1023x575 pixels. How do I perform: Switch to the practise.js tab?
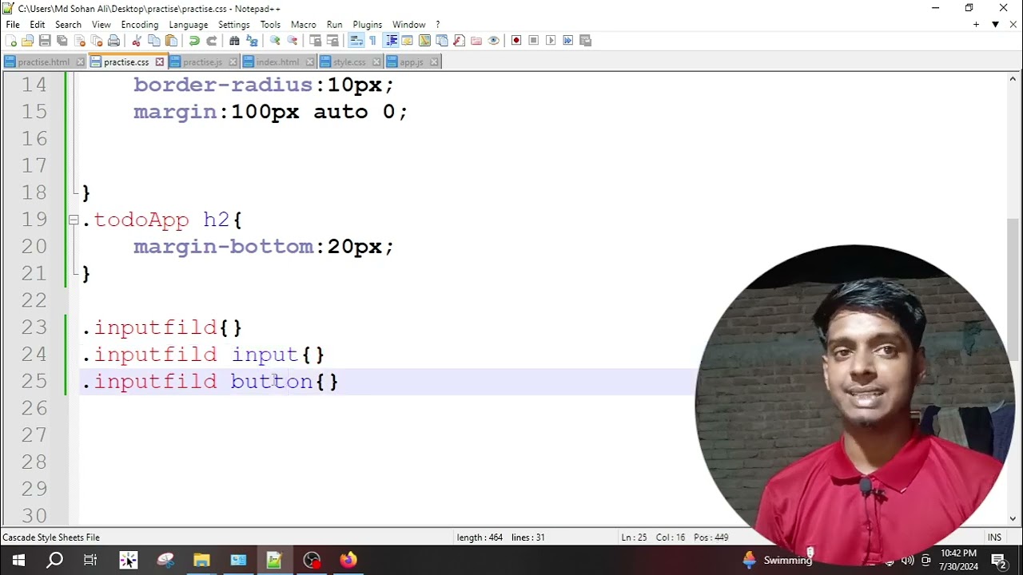tap(202, 62)
